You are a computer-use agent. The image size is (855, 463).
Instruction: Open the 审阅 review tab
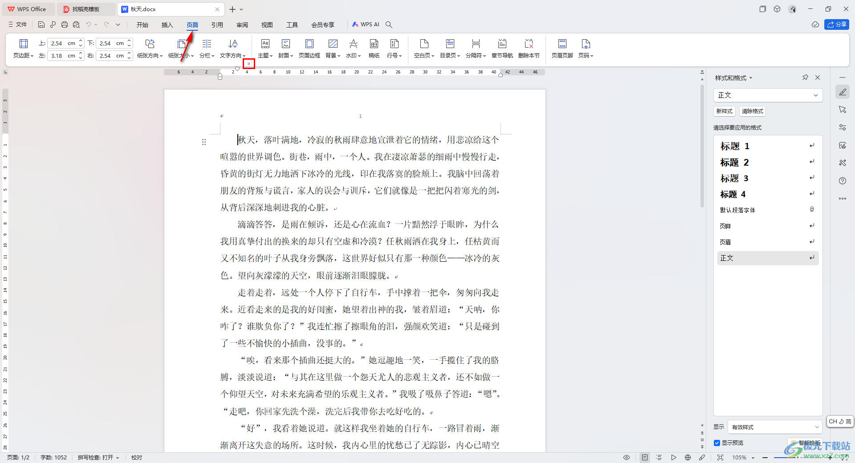coord(242,25)
